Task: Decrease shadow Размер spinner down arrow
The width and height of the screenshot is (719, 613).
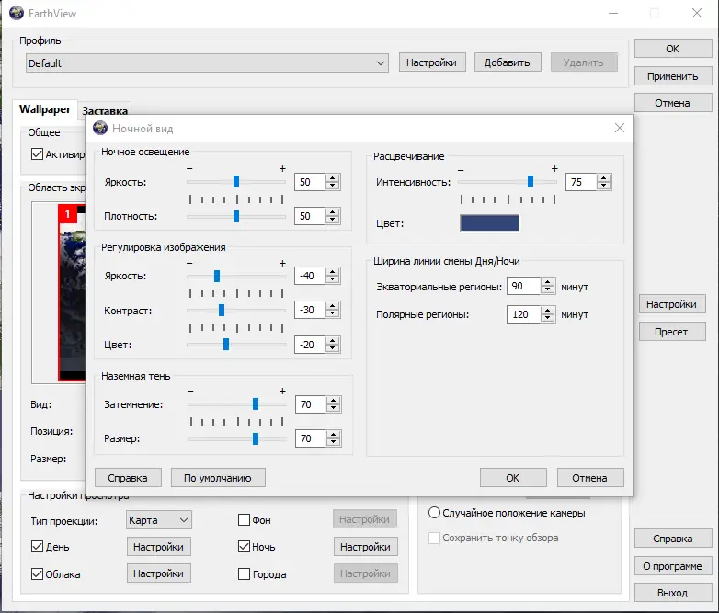Action: pyautogui.click(x=334, y=442)
